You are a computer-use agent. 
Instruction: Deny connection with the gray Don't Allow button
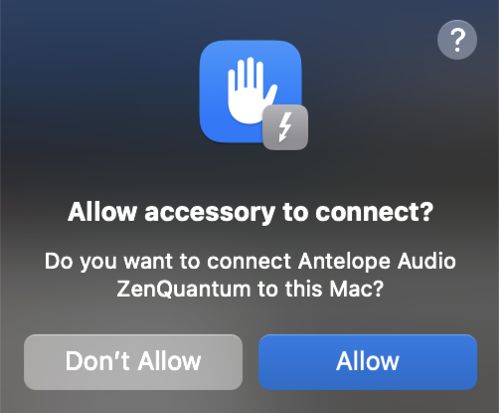(x=133, y=362)
